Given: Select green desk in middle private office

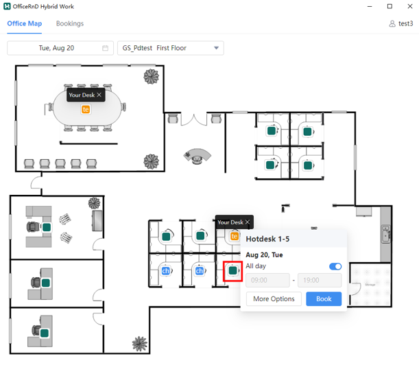Looking at the screenshot, I should (46, 283).
